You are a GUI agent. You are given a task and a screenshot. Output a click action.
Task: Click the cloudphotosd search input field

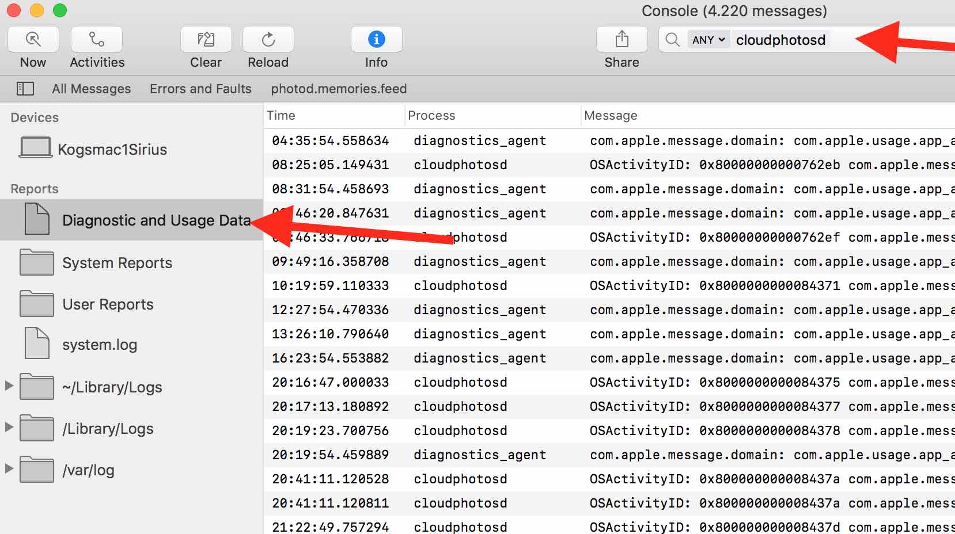tap(780, 39)
